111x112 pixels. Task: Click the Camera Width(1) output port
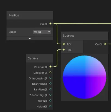point(51,101)
